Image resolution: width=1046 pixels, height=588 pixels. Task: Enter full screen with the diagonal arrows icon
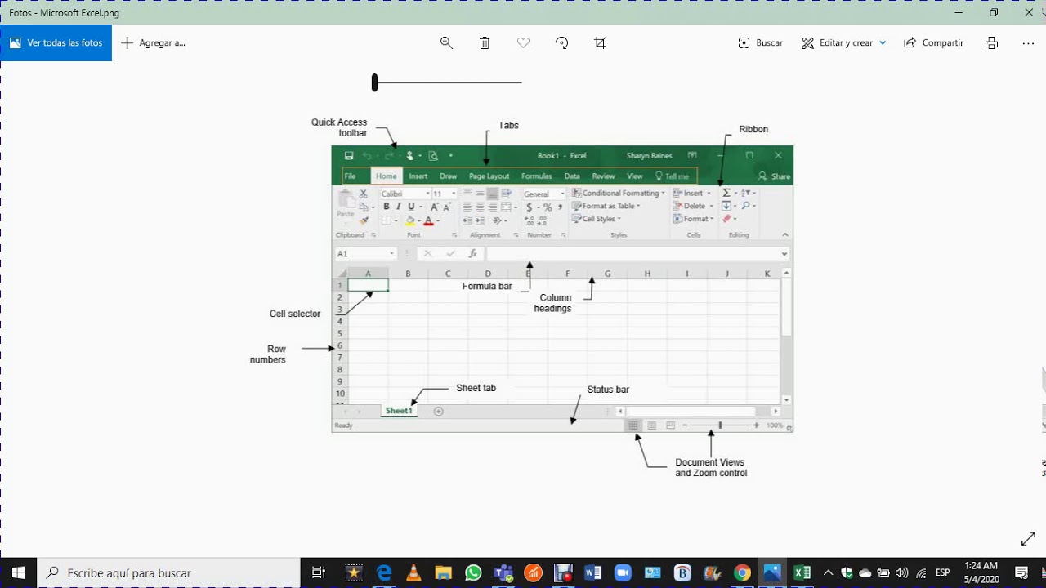point(1028,540)
